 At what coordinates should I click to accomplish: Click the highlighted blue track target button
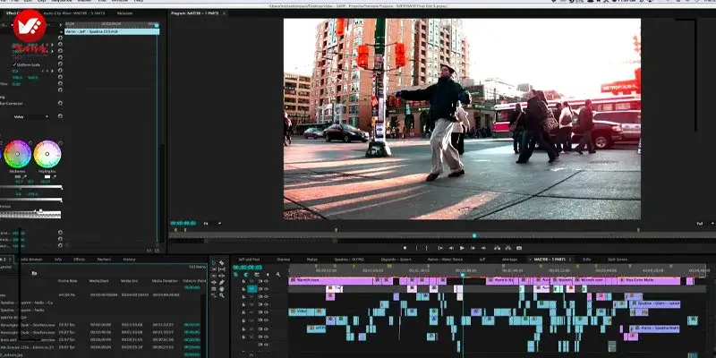click(252, 289)
